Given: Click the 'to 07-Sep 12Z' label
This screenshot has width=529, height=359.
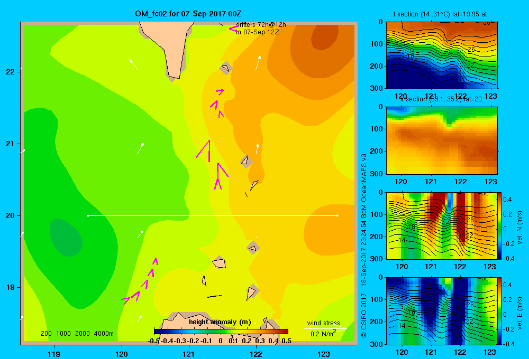Looking at the screenshot, I should [258, 32].
